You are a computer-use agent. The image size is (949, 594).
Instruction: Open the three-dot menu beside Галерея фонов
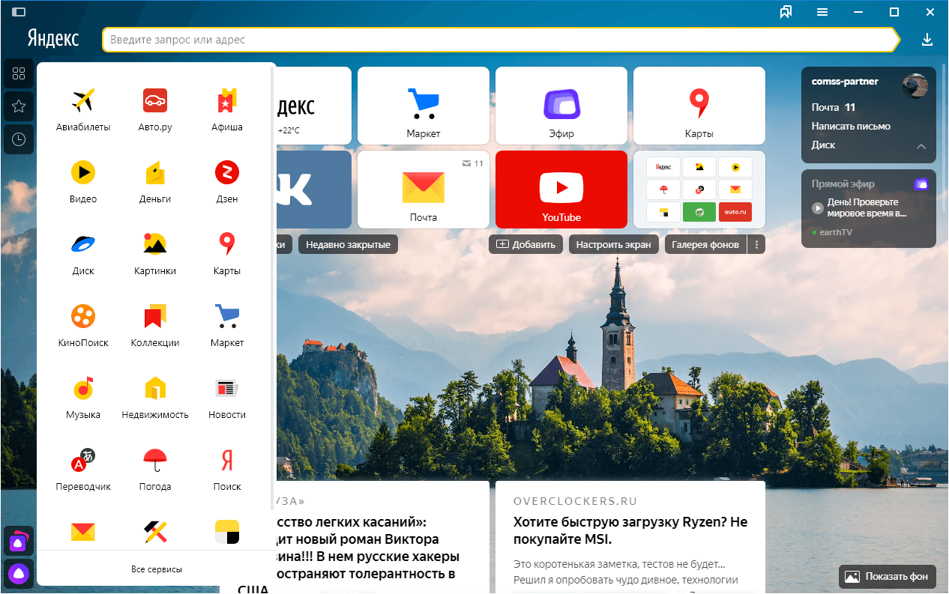coord(756,244)
